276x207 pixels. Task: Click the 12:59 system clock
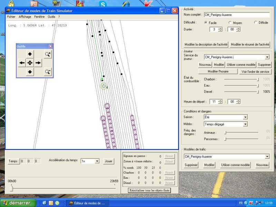[x=269, y=203]
